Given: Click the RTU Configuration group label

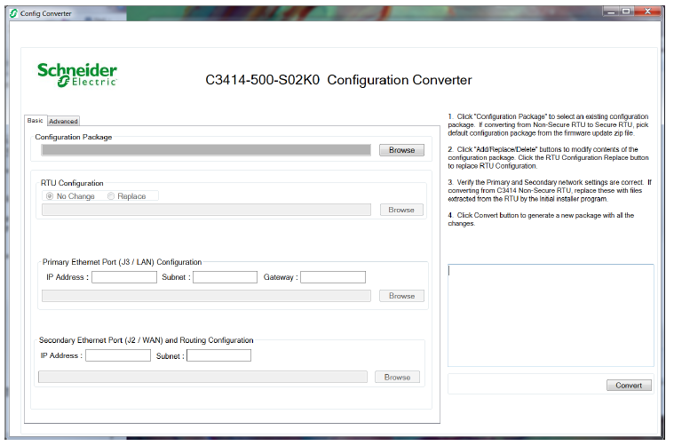Looking at the screenshot, I should point(72,183).
